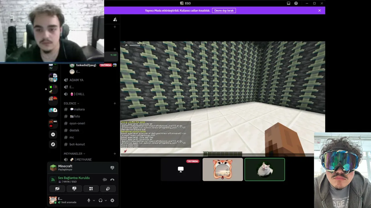
Task: Open the YAYIN / EGO channel link
Action: click(x=68, y=182)
